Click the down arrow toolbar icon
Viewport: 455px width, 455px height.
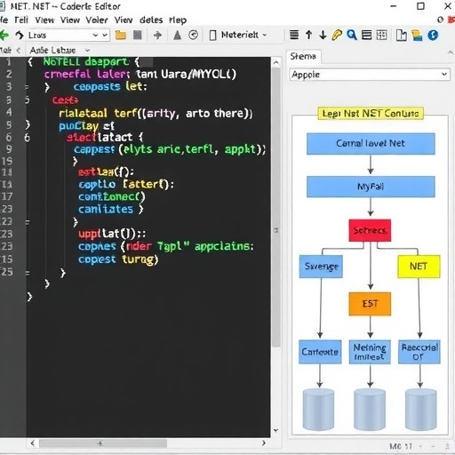tap(323, 35)
